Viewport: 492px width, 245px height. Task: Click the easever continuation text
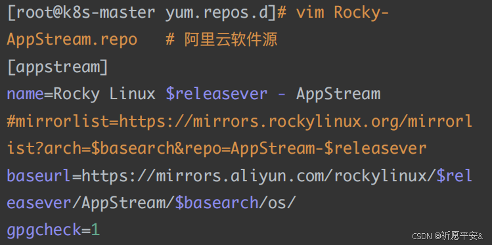point(39,204)
